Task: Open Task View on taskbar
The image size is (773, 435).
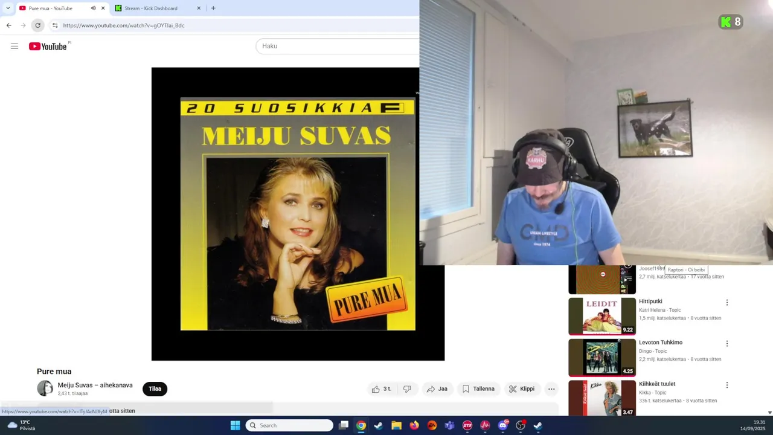Action: [x=344, y=425]
